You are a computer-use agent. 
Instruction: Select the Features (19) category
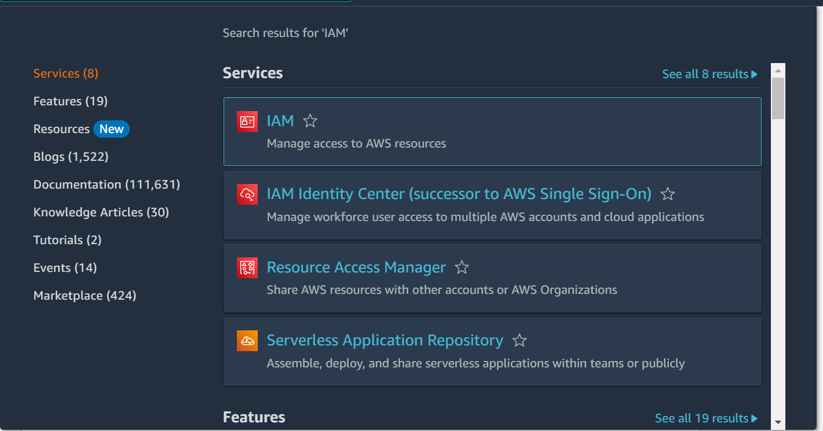(71, 101)
